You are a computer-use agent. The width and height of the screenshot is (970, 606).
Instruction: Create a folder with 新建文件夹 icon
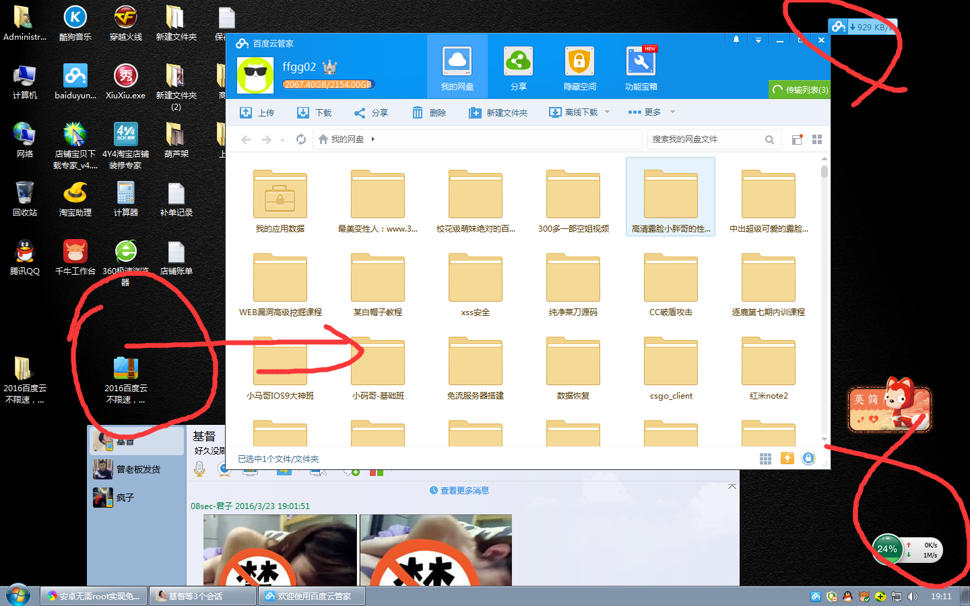475,112
